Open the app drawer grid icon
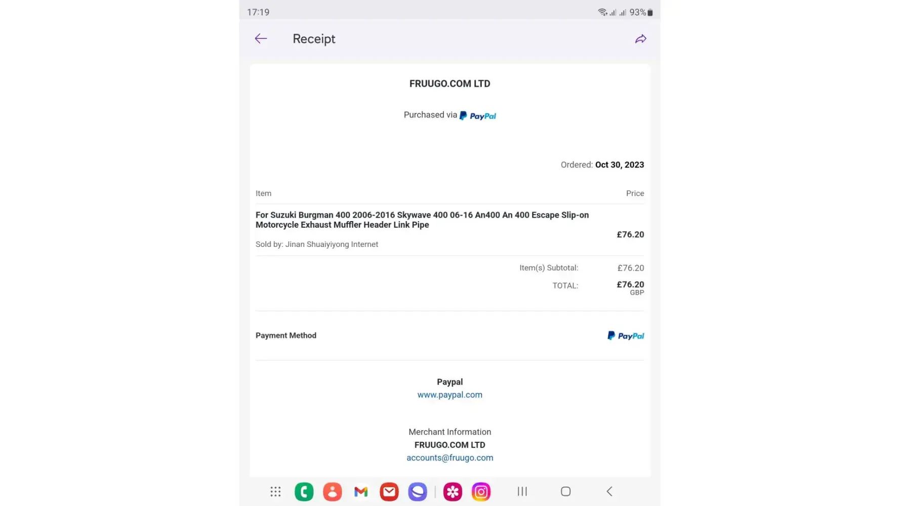The image size is (900, 506). [x=275, y=491]
